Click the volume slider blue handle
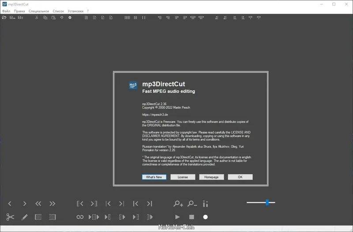The image size is (353, 232). [267, 202]
